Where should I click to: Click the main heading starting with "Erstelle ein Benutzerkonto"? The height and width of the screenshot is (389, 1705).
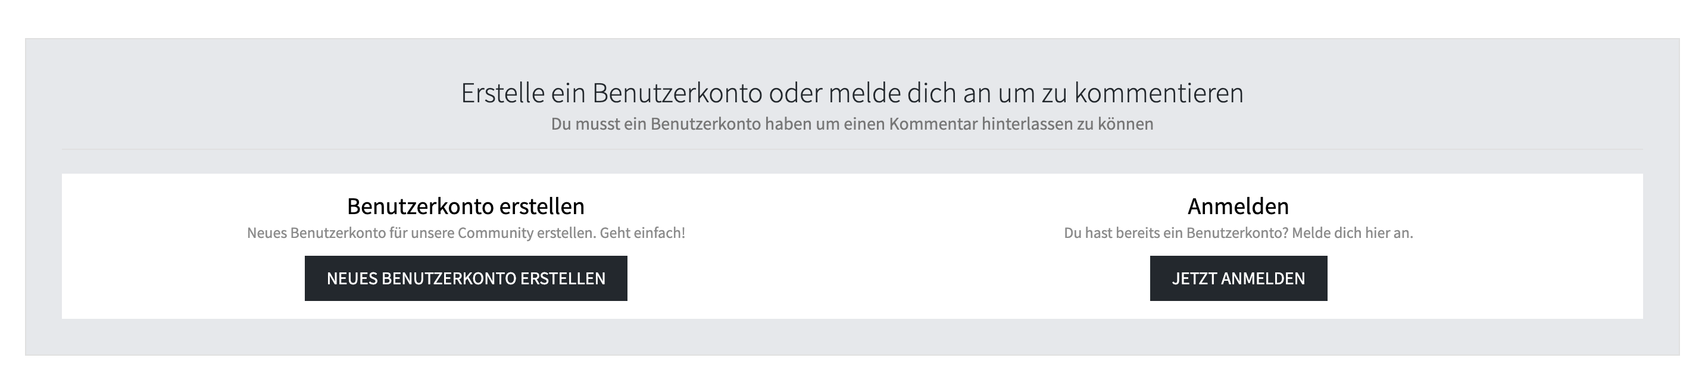(x=852, y=93)
